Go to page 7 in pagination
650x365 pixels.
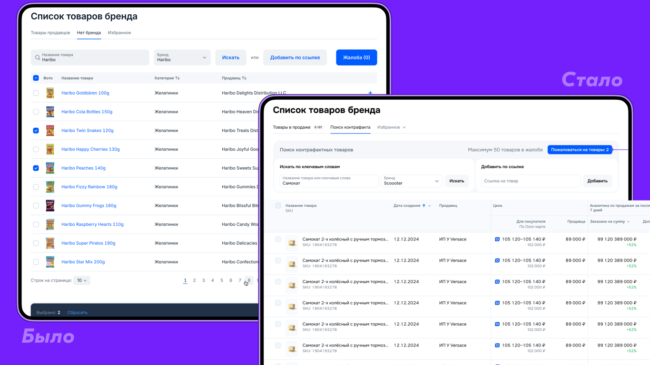240,280
